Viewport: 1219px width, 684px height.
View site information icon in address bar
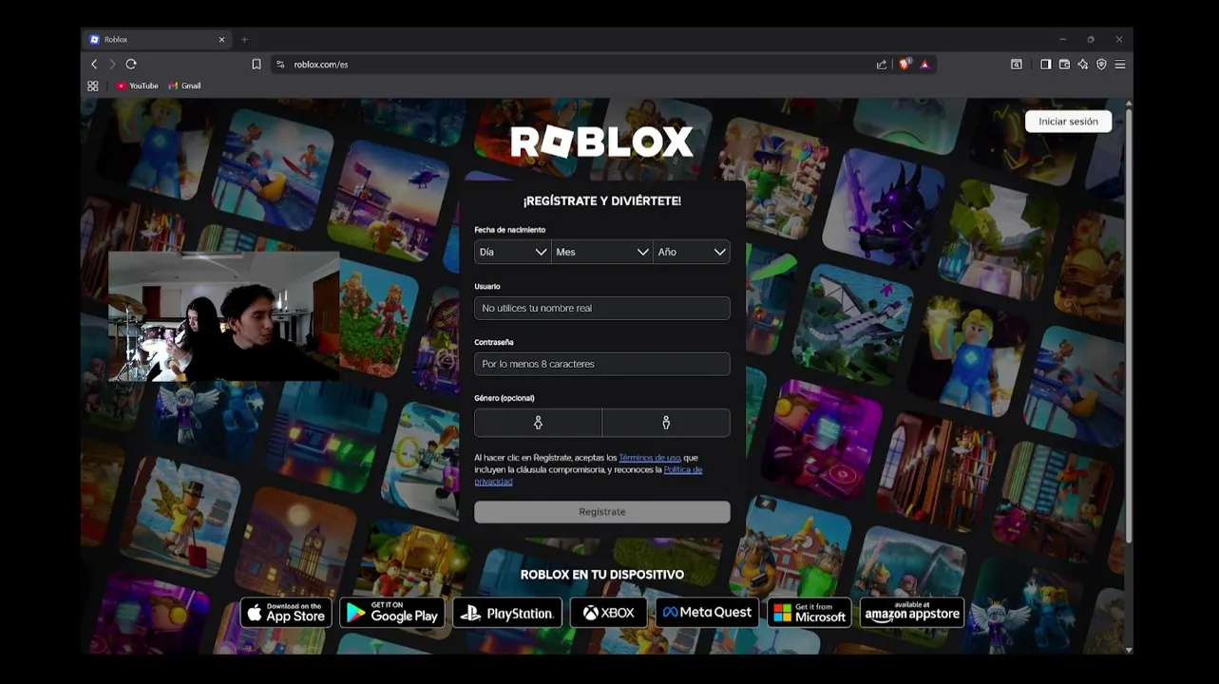tap(280, 65)
